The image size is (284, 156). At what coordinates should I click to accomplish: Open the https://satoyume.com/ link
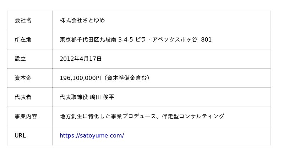tap(92, 135)
